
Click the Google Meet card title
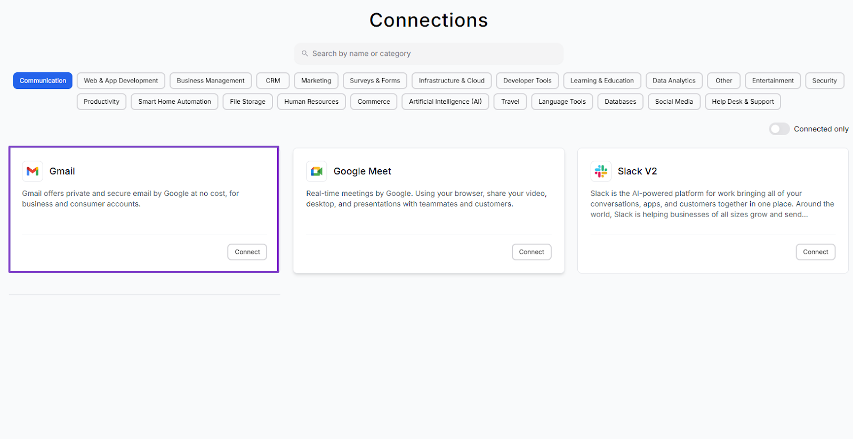tap(363, 171)
